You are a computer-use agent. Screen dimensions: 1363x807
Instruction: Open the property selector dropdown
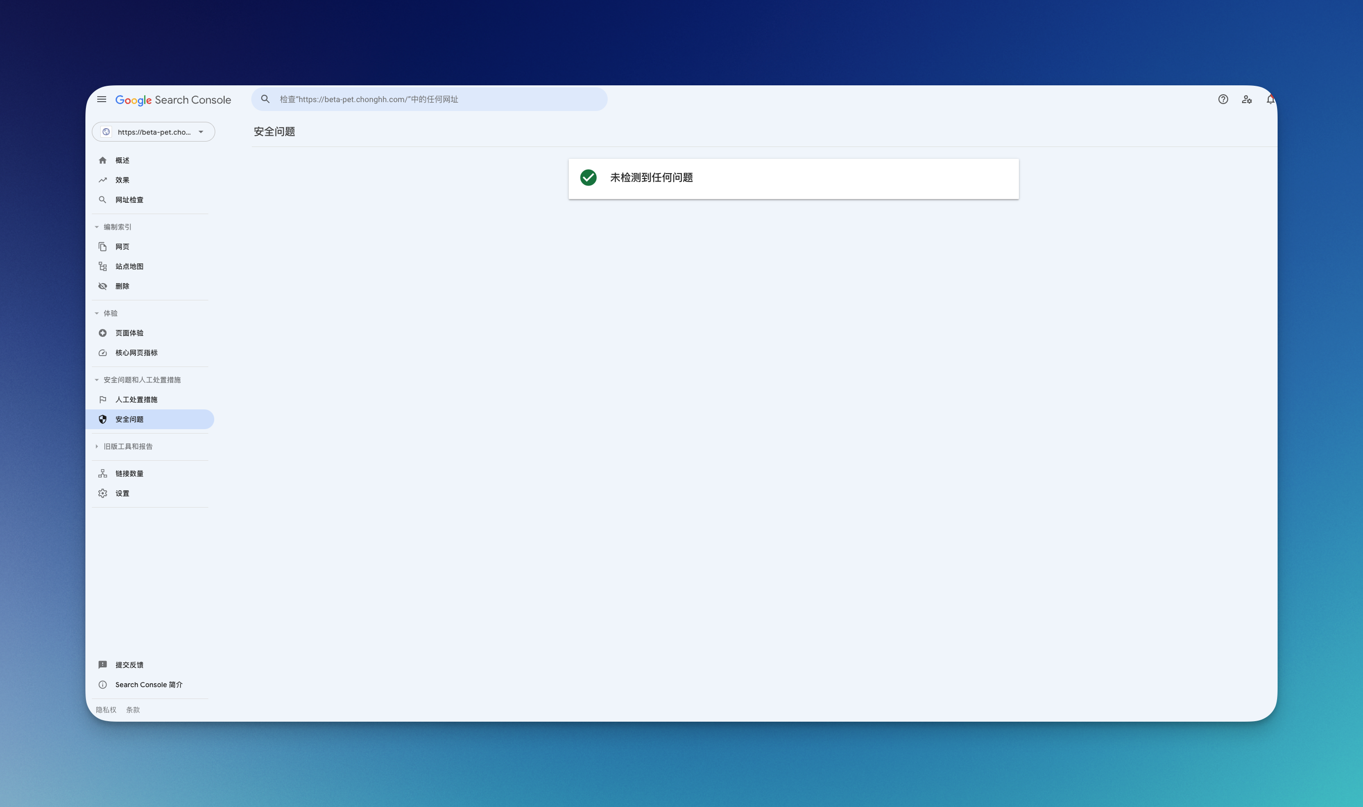[154, 132]
